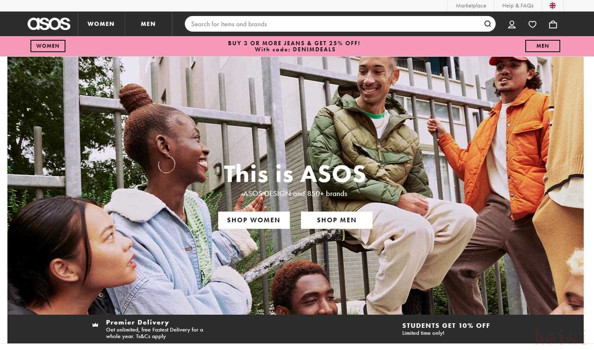Click the ASOS logo
The width and height of the screenshot is (594, 350).
49,24
